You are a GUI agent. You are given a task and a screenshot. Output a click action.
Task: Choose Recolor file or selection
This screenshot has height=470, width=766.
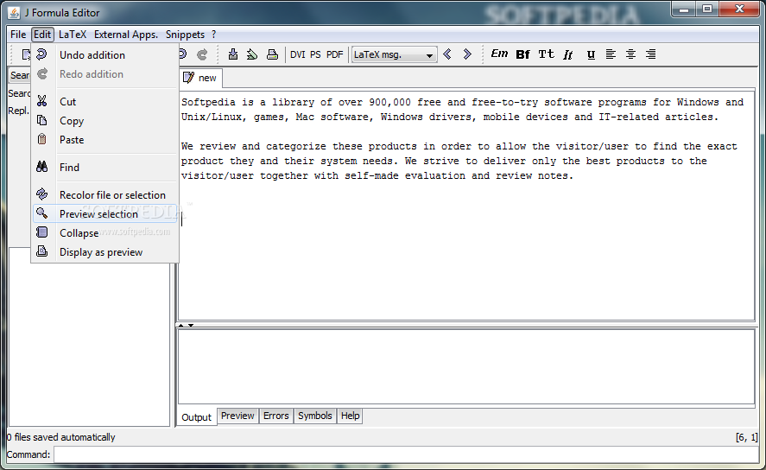[x=105, y=195]
